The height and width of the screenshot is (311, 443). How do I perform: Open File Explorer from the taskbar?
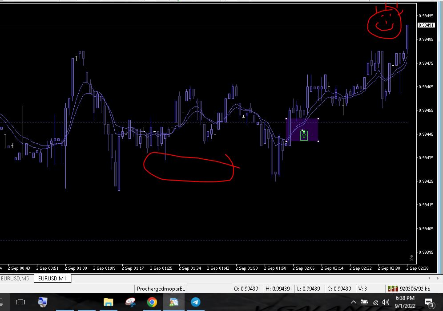108,302
